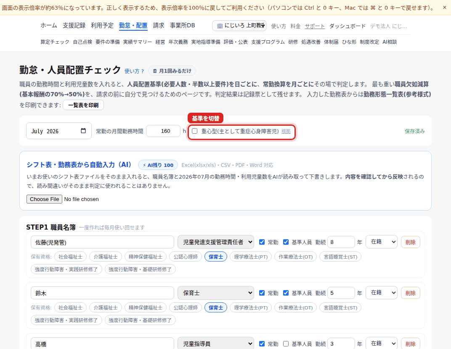The width and height of the screenshot is (451, 349).
Task: Go to ホーム in the top menu
Action: click(x=49, y=25)
